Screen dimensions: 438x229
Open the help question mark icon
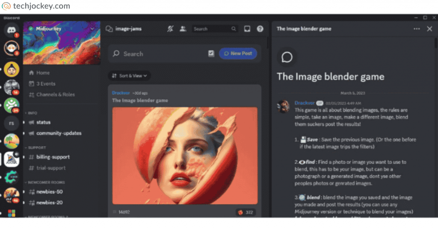click(260, 29)
